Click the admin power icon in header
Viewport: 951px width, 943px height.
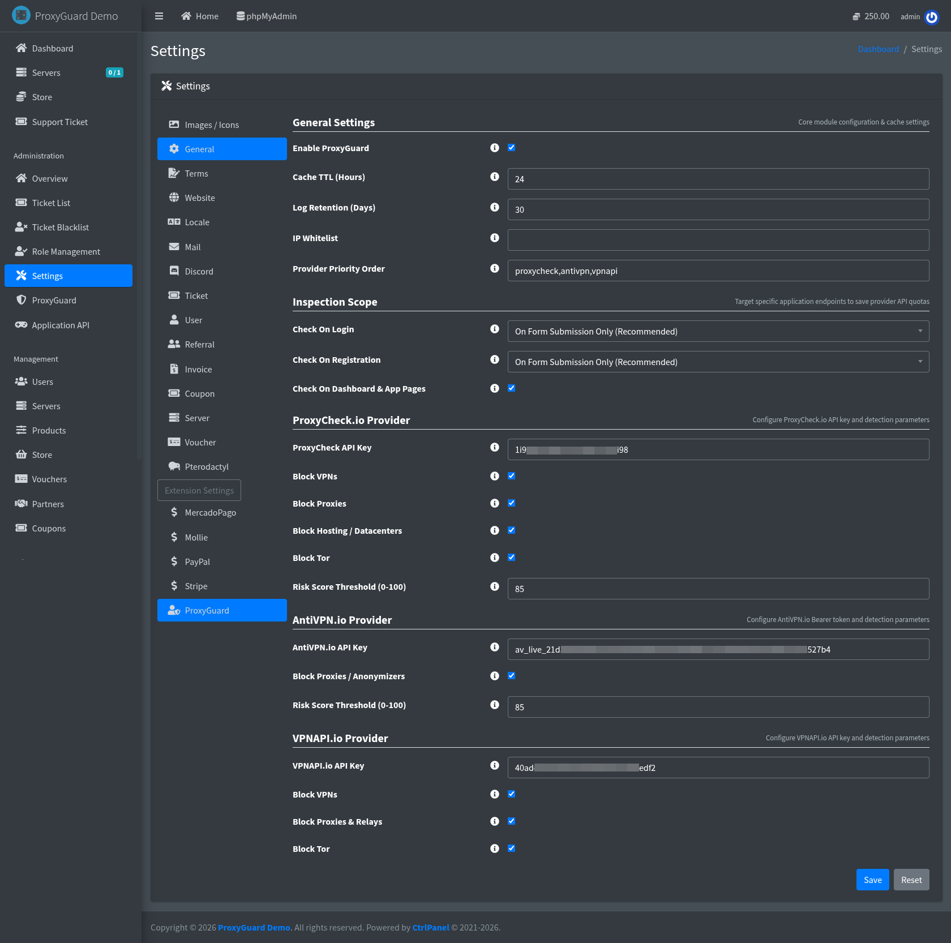pyautogui.click(x=932, y=17)
